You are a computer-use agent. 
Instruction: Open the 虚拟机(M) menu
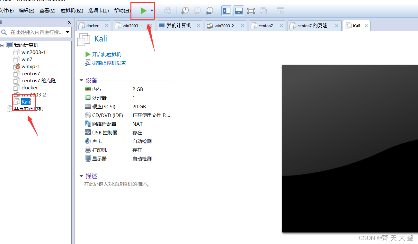pos(72,11)
